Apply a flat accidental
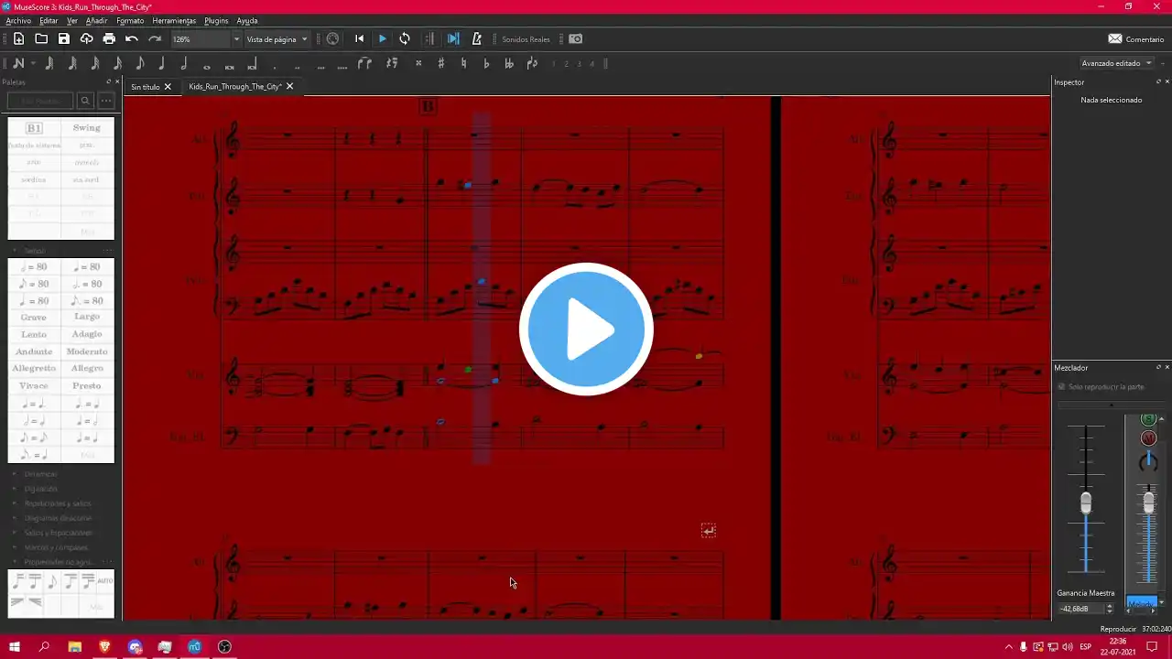Screen dimensions: 1172x659 pyautogui.click(x=486, y=63)
